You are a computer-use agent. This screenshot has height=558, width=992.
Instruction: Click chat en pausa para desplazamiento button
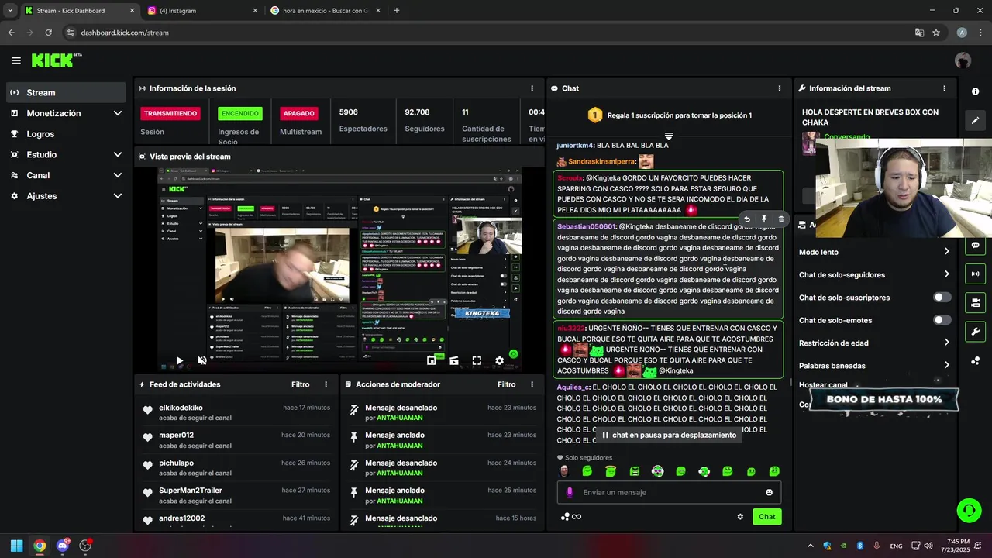tap(669, 436)
